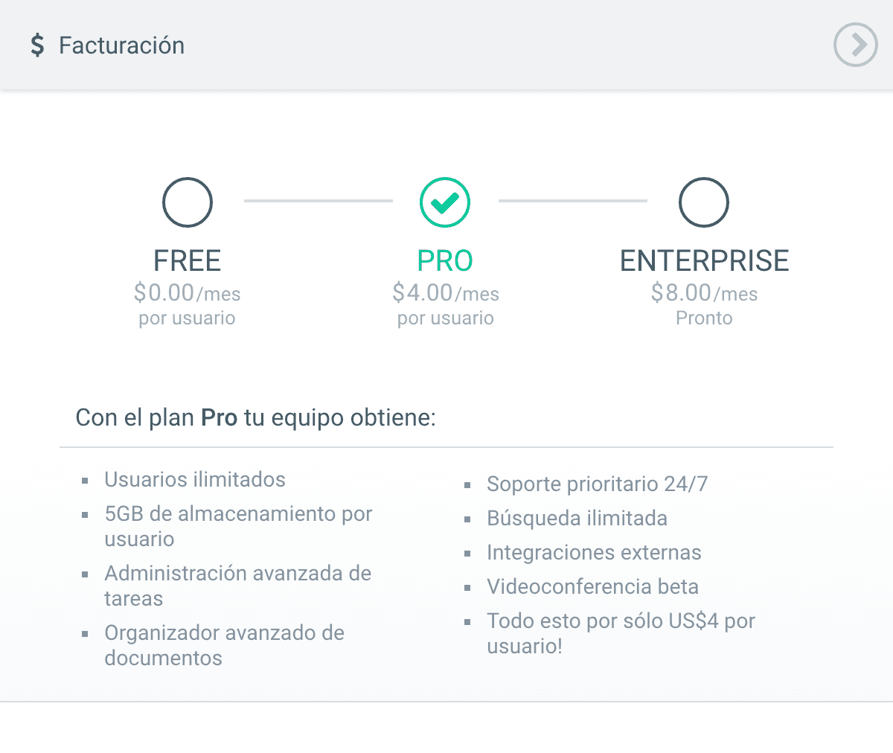Click the Facturación header title

(122, 45)
